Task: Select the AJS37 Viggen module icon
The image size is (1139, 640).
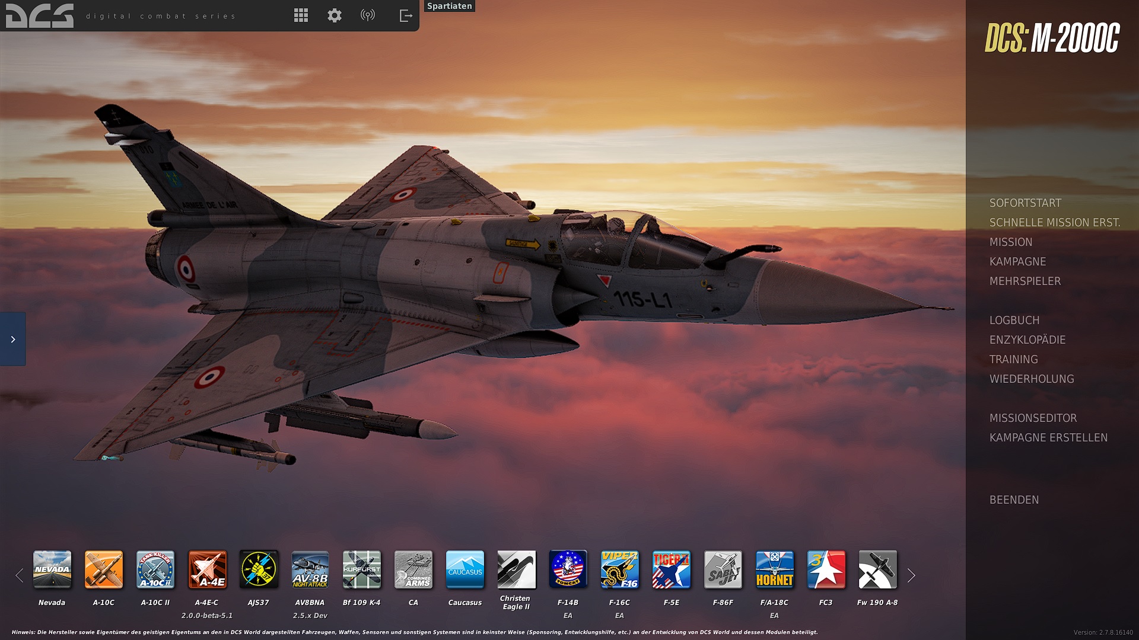Action: [x=258, y=569]
